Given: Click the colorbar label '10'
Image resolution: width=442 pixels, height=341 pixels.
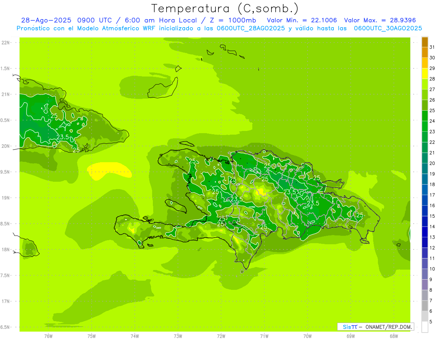Looking at the screenshot, I should [x=432, y=269].
